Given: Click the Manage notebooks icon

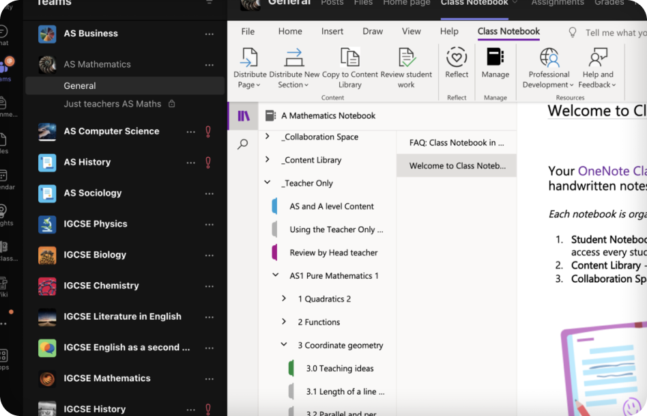Looking at the screenshot, I should pyautogui.click(x=495, y=57).
